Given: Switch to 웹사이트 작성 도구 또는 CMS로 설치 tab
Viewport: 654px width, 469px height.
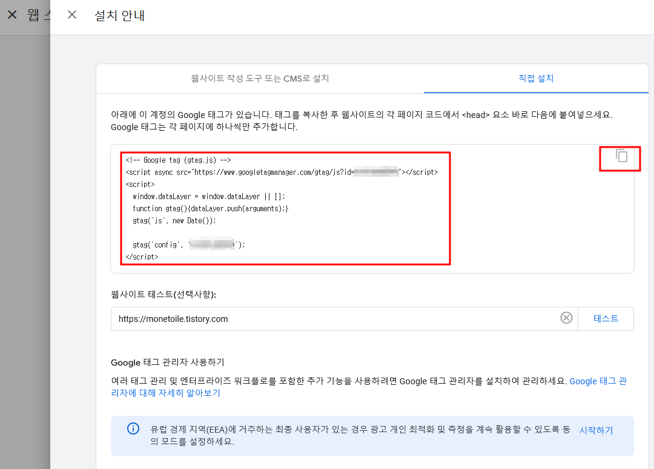Looking at the screenshot, I should [260, 79].
